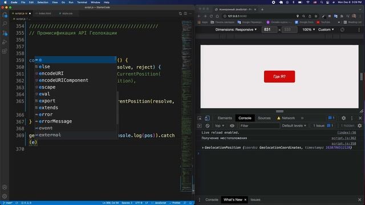The height and width of the screenshot is (205, 365).
Task: Open Run and Debug view in VS Code
Action: tap(5, 42)
